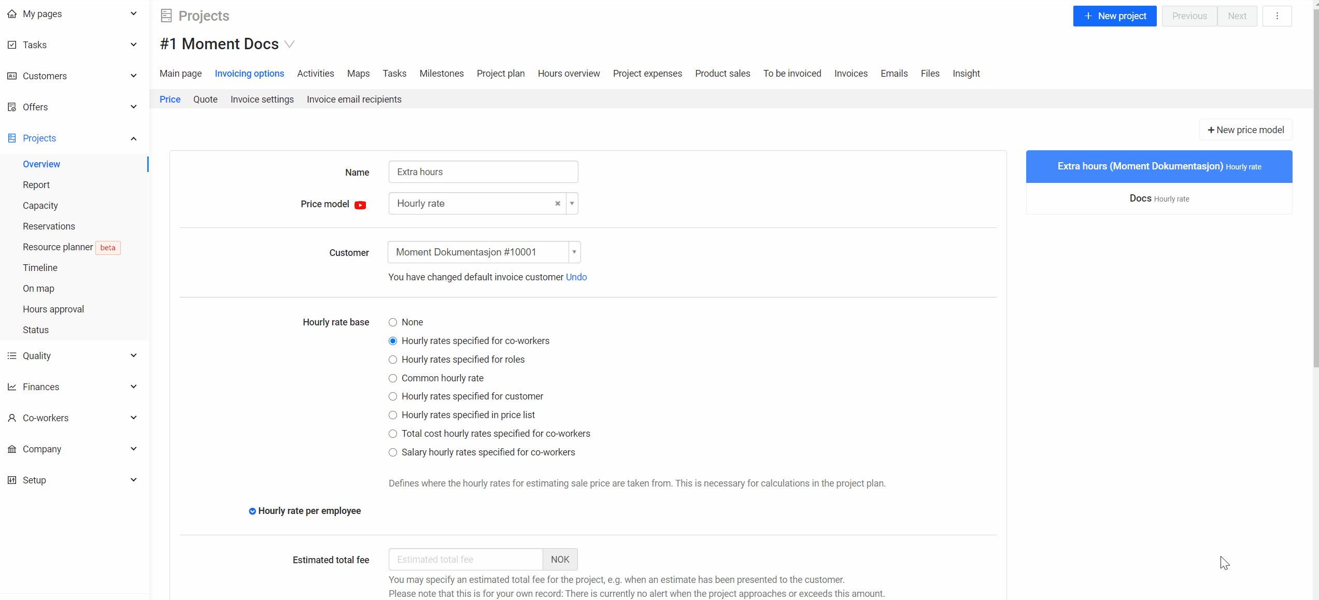
Task: Expand the Customers sidebar section
Action: point(134,76)
